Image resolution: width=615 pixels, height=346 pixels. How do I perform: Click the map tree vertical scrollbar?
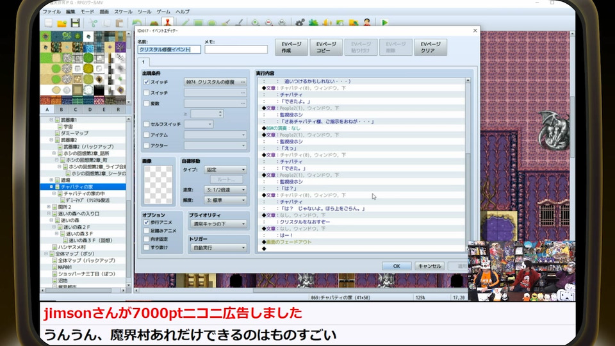coord(128,202)
